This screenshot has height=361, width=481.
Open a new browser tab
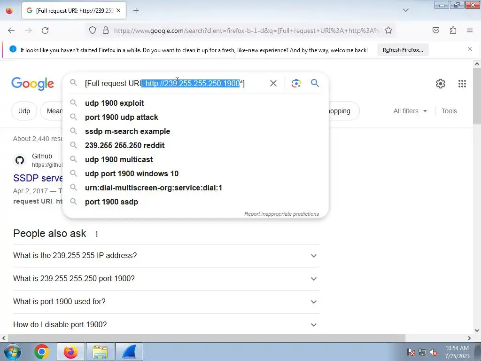point(136,11)
